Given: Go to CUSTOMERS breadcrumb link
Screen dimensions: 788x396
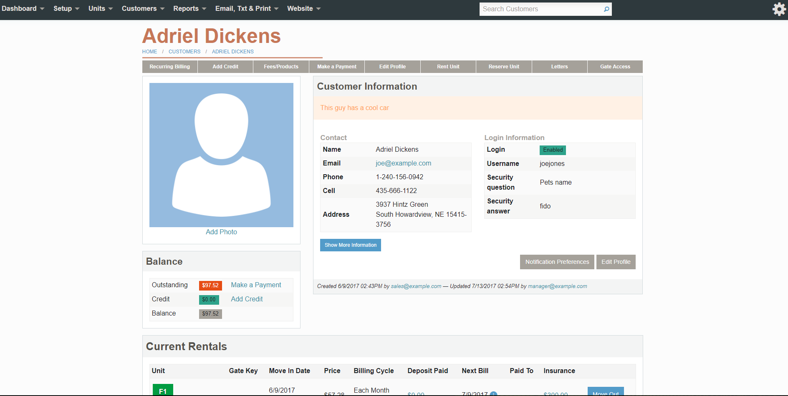Looking at the screenshot, I should (184, 52).
